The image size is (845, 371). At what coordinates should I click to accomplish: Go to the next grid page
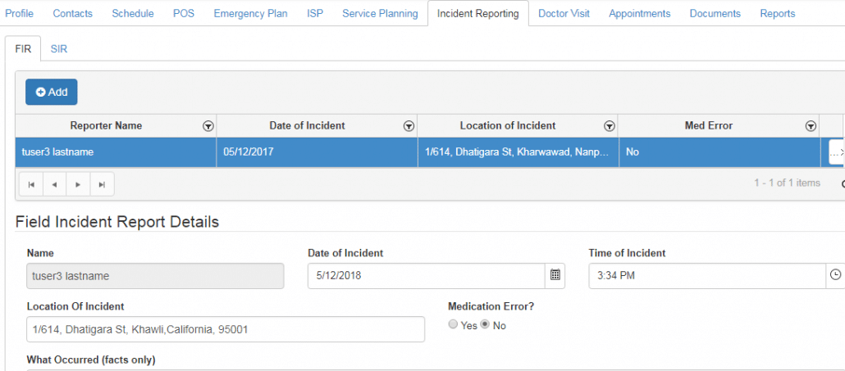pos(78,184)
